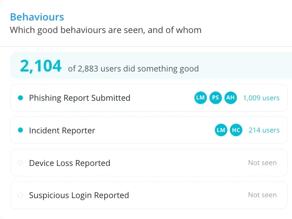Click the empty dot beside Device Loss Reported
The height and width of the screenshot is (219, 292).
20,163
